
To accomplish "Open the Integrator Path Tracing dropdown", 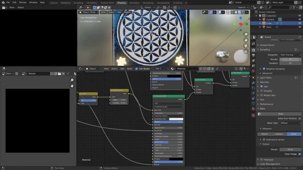I will (x=290, y=55).
